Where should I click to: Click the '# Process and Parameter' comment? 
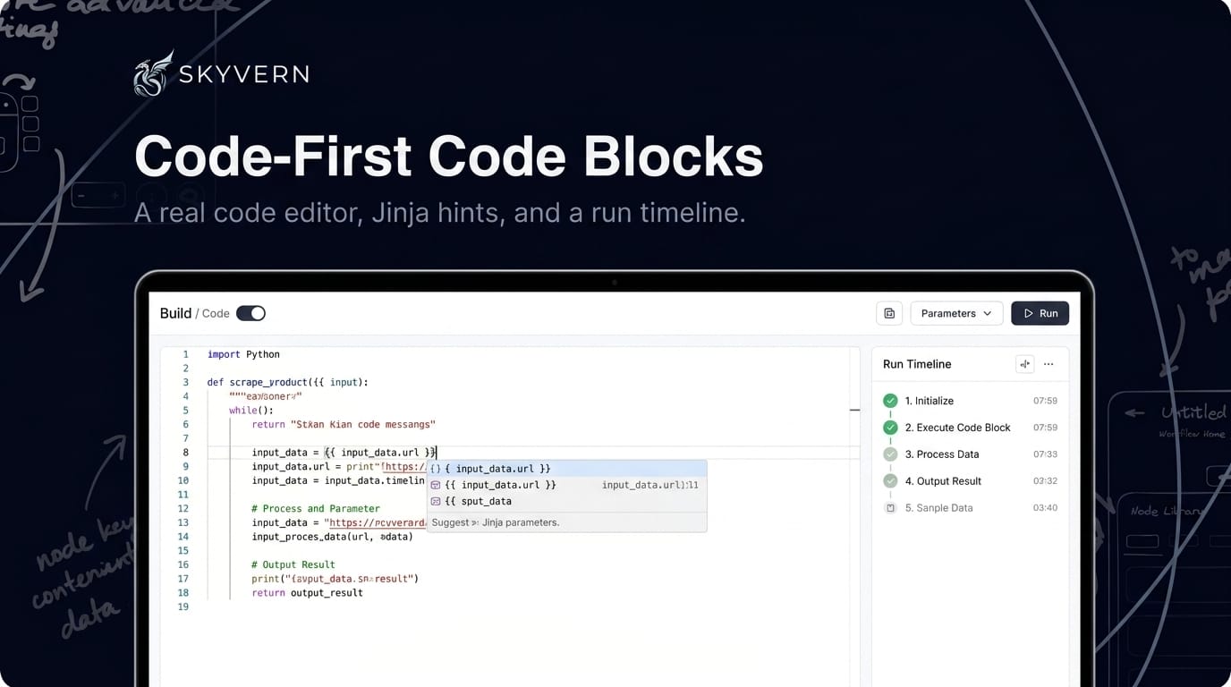pos(316,508)
